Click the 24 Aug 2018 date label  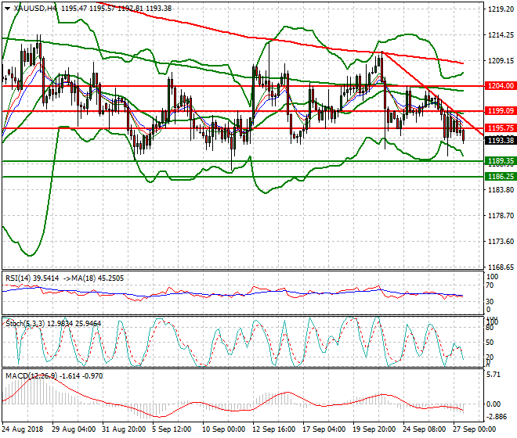tap(23, 429)
